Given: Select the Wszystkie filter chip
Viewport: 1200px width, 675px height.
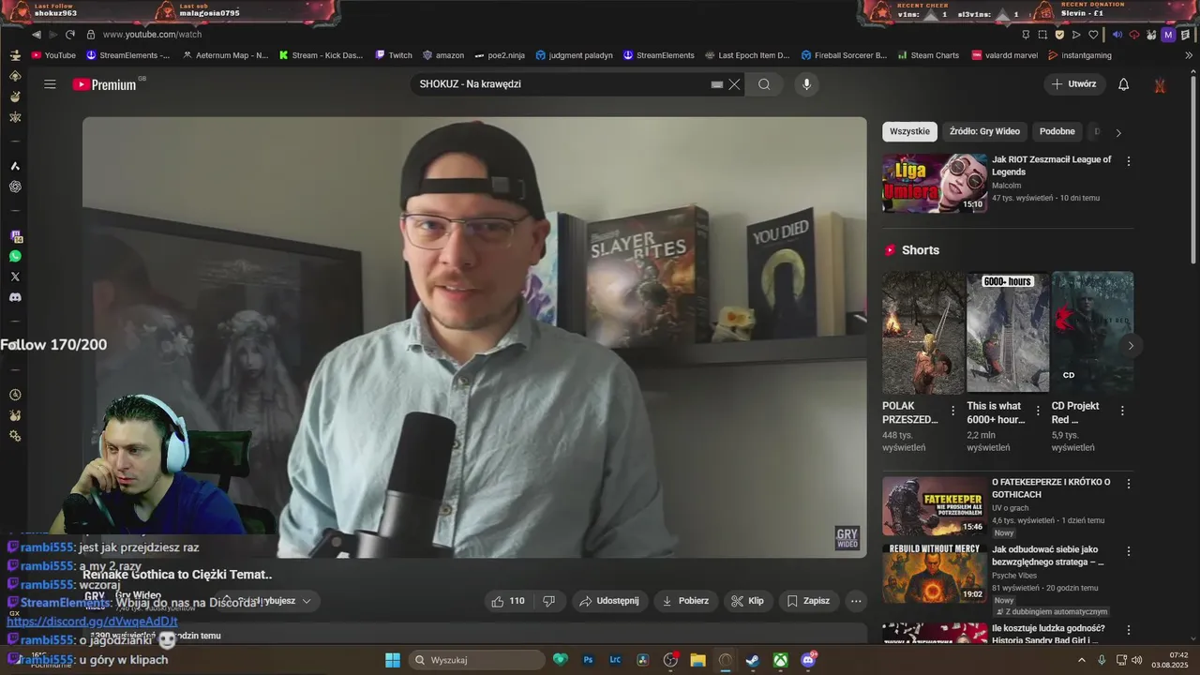Looking at the screenshot, I should coord(909,131).
